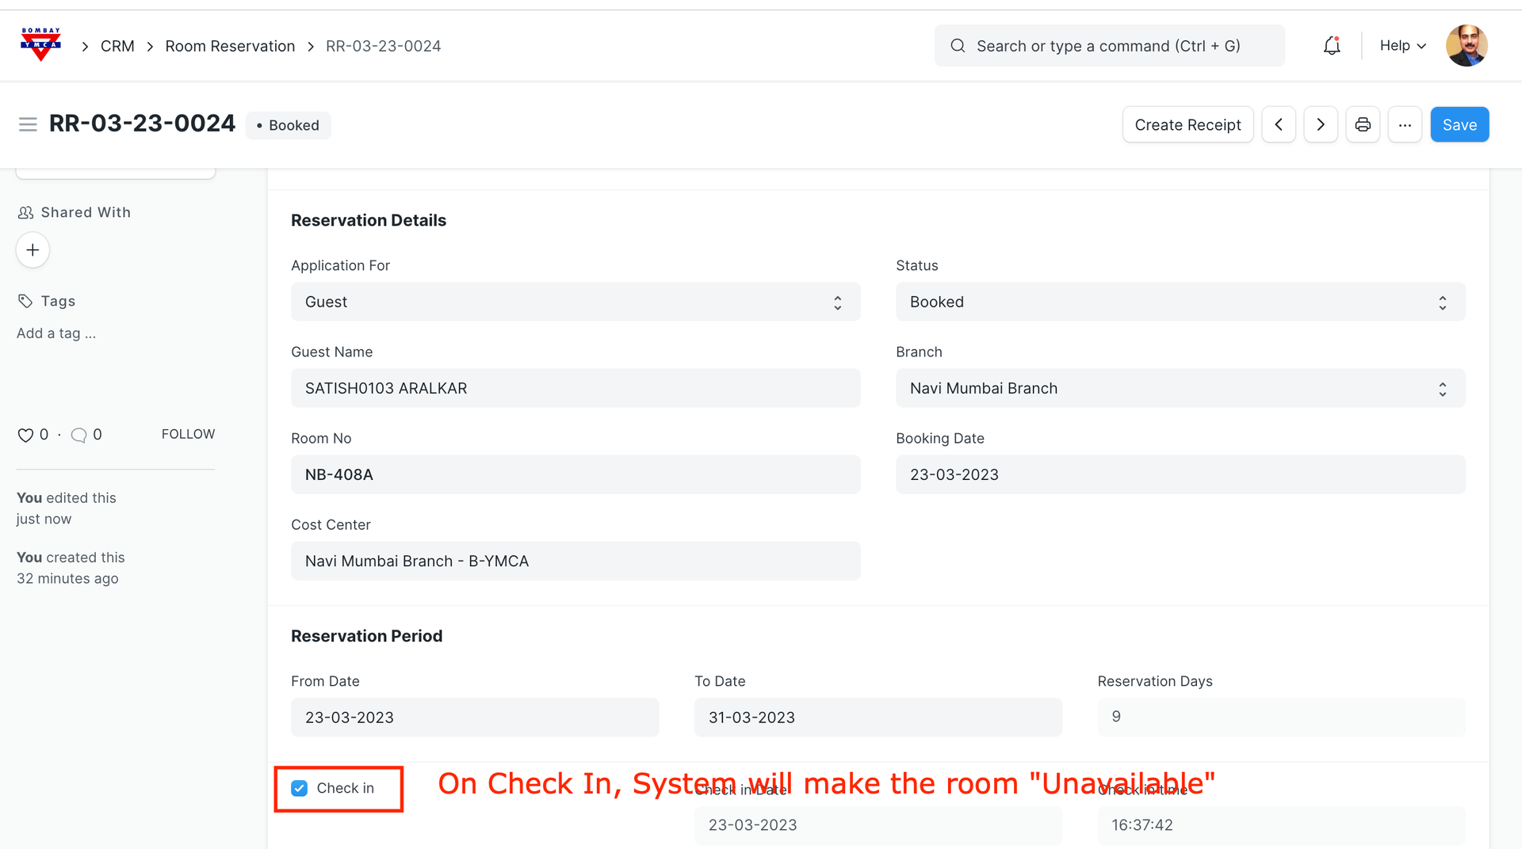
Task: Open the notifications bell
Action: [1332, 46]
